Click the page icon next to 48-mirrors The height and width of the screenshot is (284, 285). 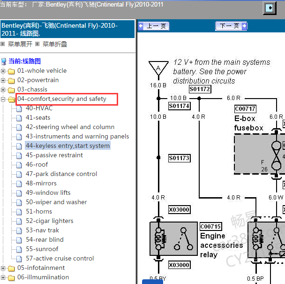[19, 184]
